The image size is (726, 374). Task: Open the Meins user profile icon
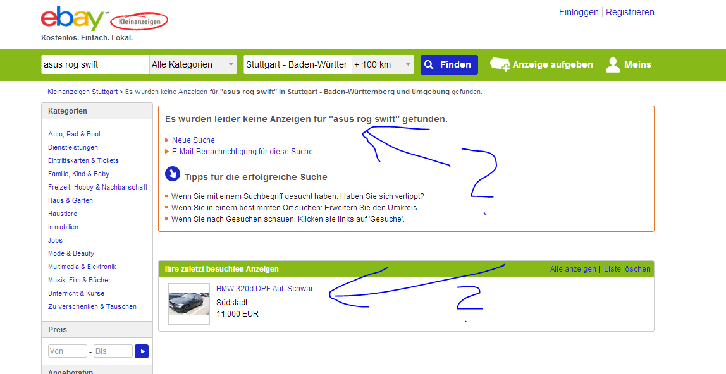pyautogui.click(x=613, y=64)
